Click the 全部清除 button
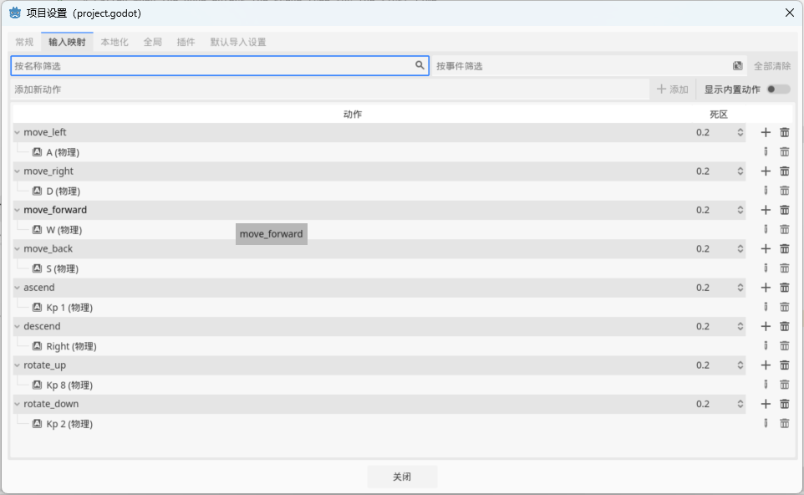The height and width of the screenshot is (495, 804). click(770, 64)
